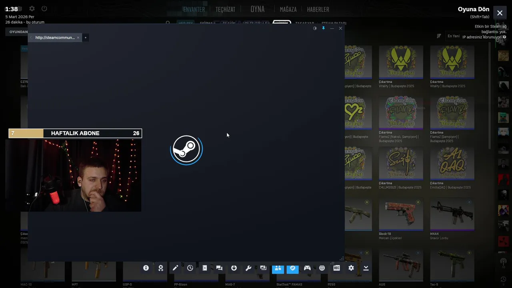512x288 pixels.
Task: Click the wrench icon in overlay toolbar
Action: pyautogui.click(x=248, y=268)
